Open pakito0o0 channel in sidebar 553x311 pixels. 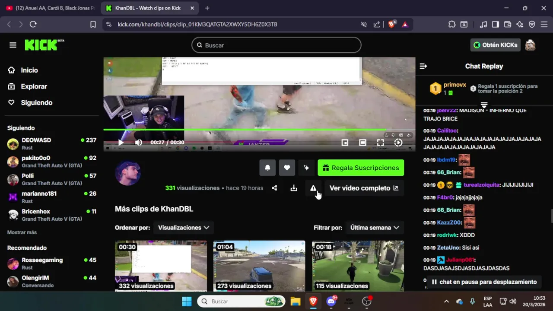[x=52, y=162]
